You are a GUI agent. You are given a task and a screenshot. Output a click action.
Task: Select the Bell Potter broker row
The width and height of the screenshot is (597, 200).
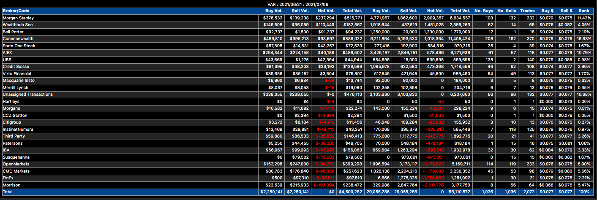tap(298, 32)
